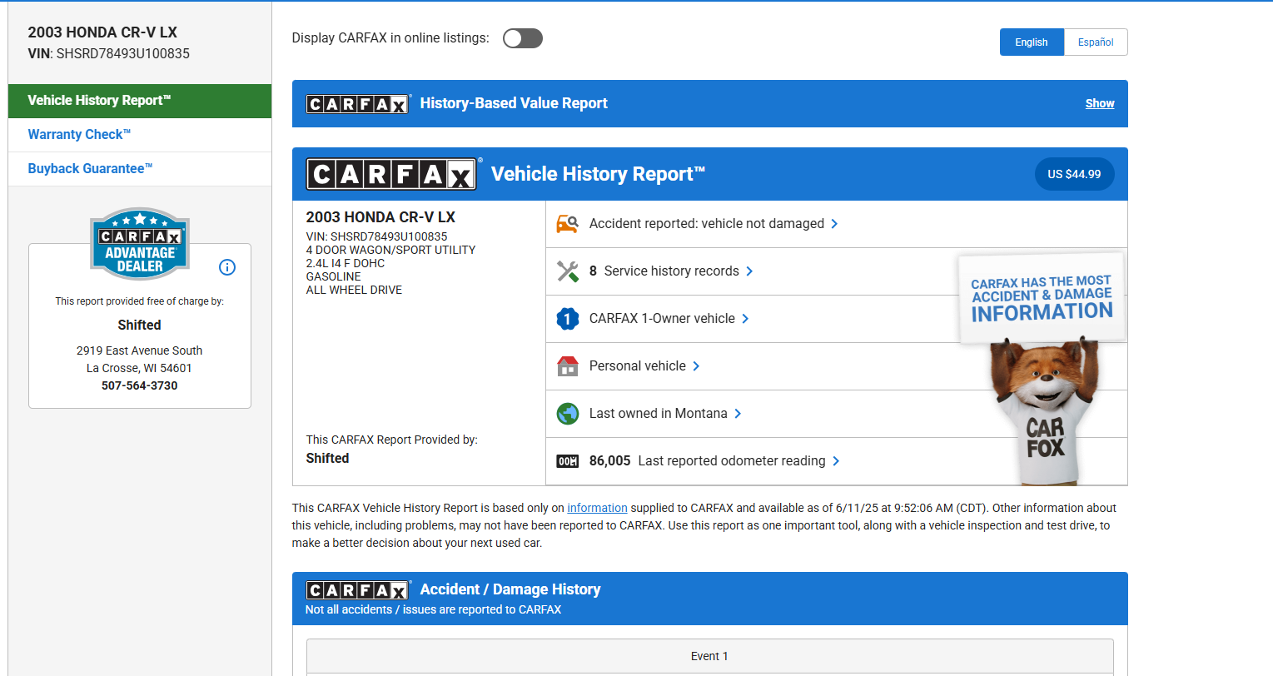Image resolution: width=1273 pixels, height=676 pixels.
Task: Click Shifted under This CARFAX Report Provided by
Action: 328,459
